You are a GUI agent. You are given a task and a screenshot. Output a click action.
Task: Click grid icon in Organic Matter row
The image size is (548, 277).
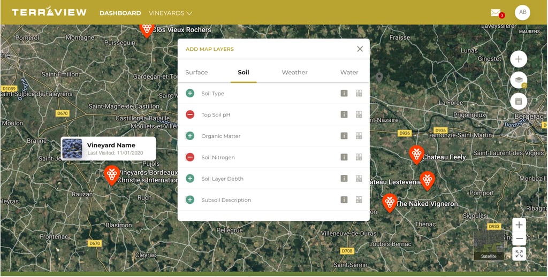coord(359,136)
